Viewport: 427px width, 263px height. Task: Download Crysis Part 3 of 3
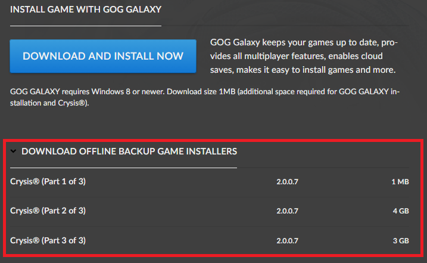(48, 240)
